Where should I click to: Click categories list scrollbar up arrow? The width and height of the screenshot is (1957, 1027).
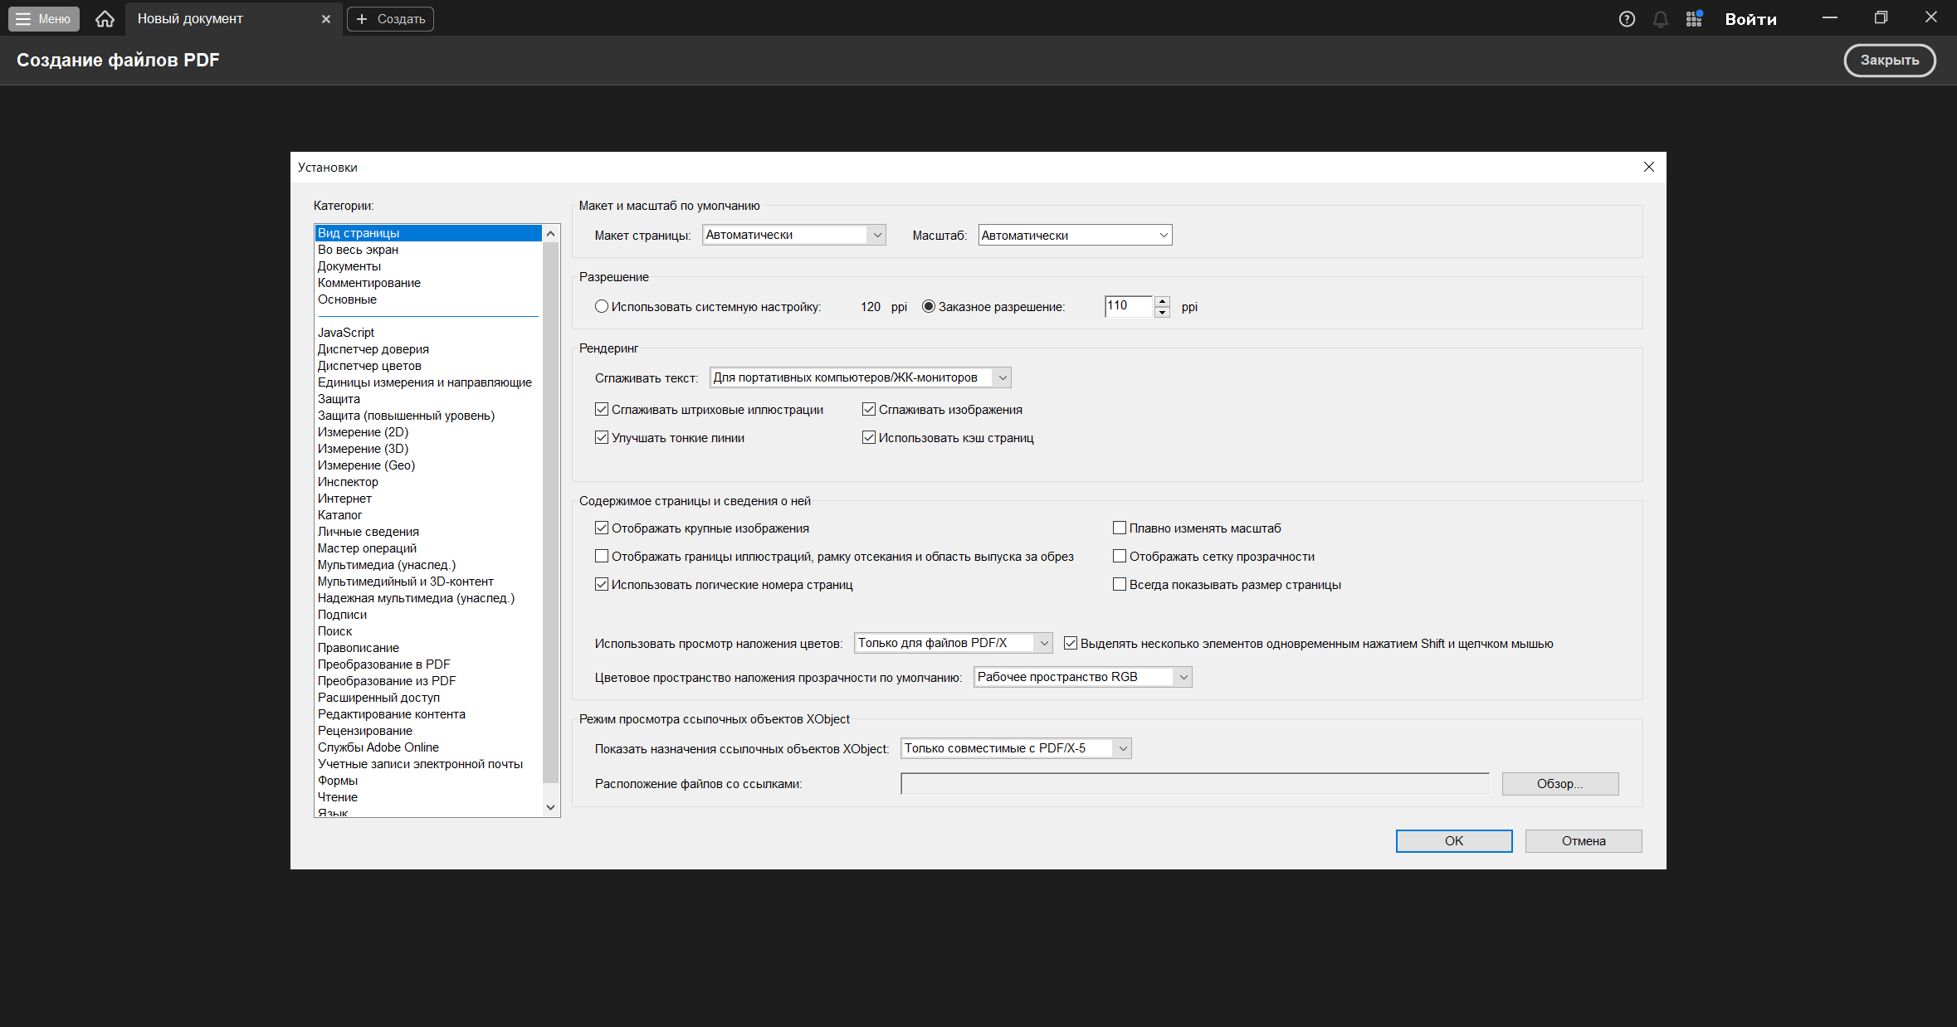pos(550,234)
